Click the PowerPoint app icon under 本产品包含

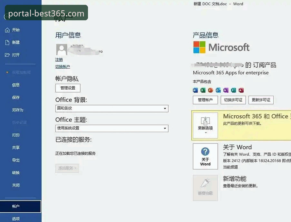210,90
